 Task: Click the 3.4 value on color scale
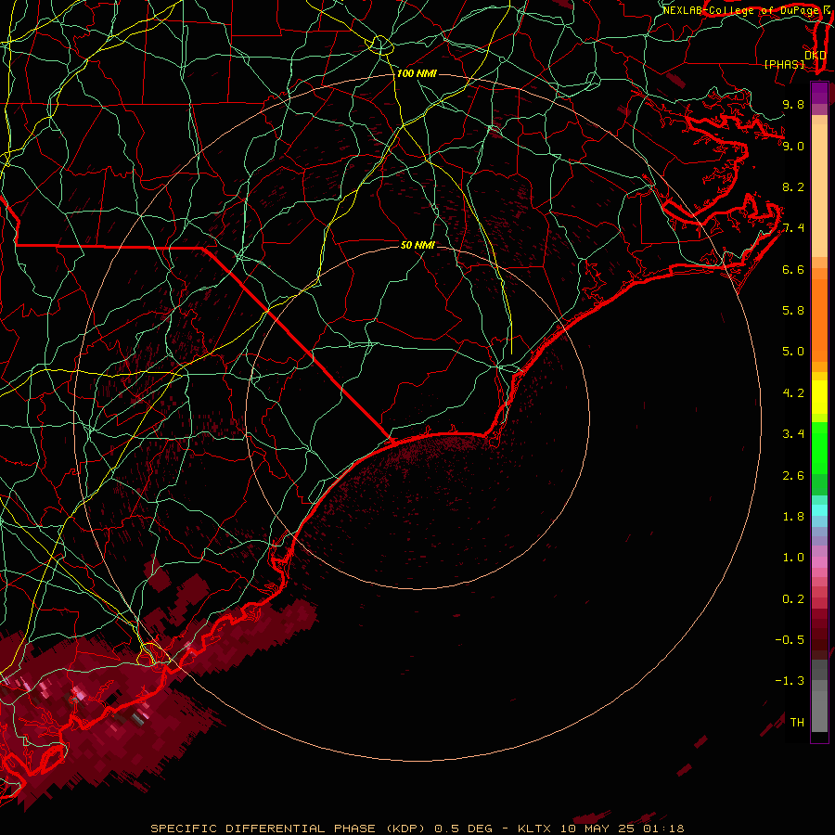tap(793, 434)
